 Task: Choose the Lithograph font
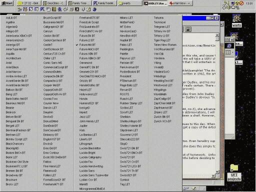[86, 143]
